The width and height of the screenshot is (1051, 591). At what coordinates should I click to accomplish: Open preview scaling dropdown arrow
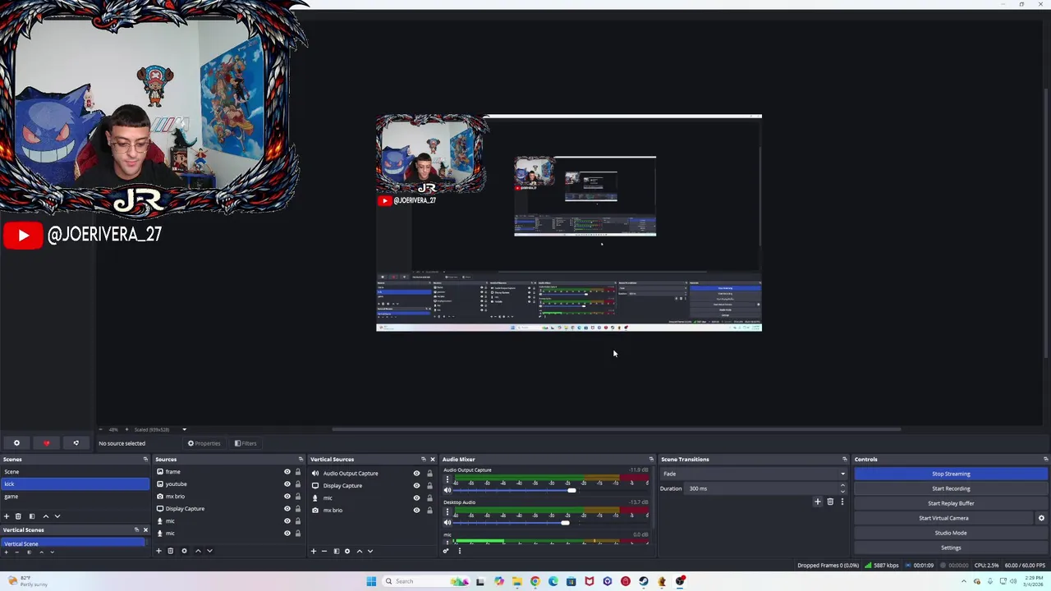184,429
